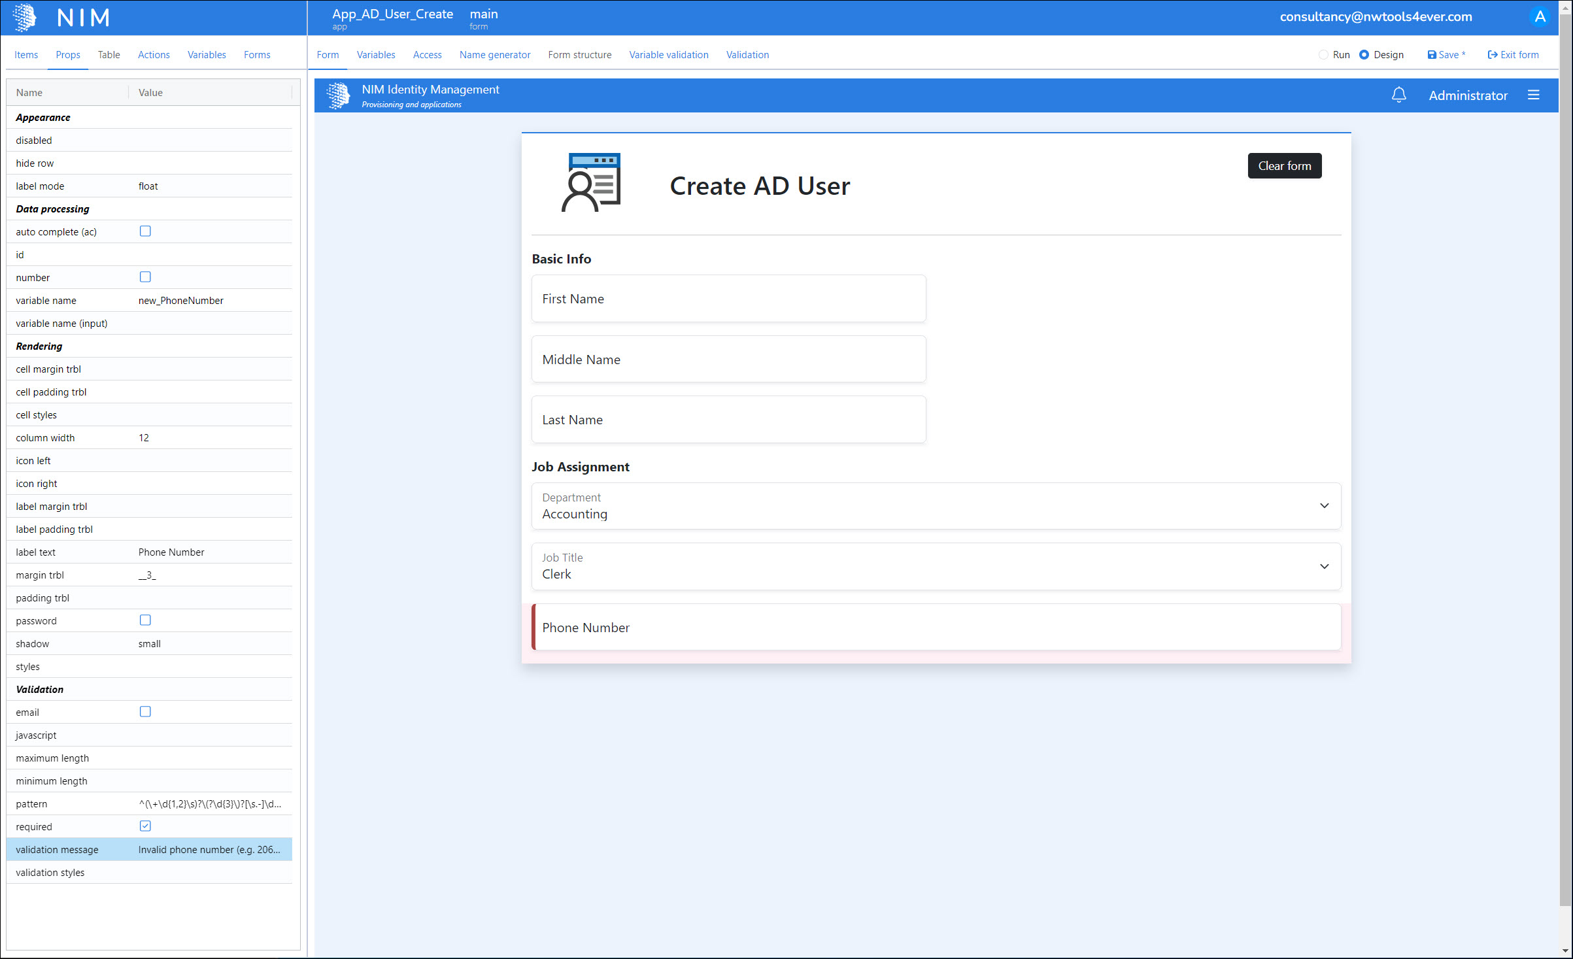Click the Variable validation link
The height and width of the screenshot is (959, 1573).
[668, 55]
